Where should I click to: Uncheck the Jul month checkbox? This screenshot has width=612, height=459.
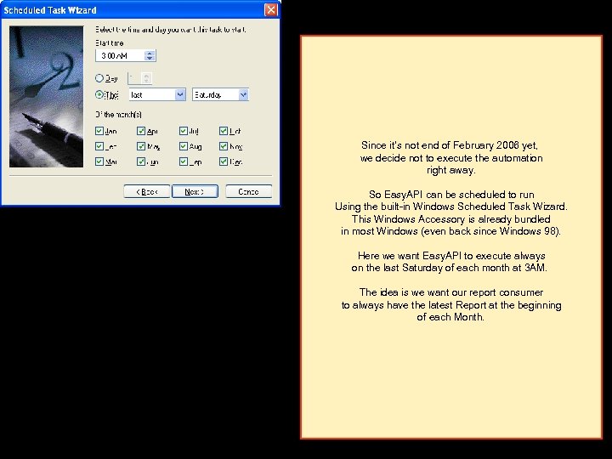(x=184, y=131)
